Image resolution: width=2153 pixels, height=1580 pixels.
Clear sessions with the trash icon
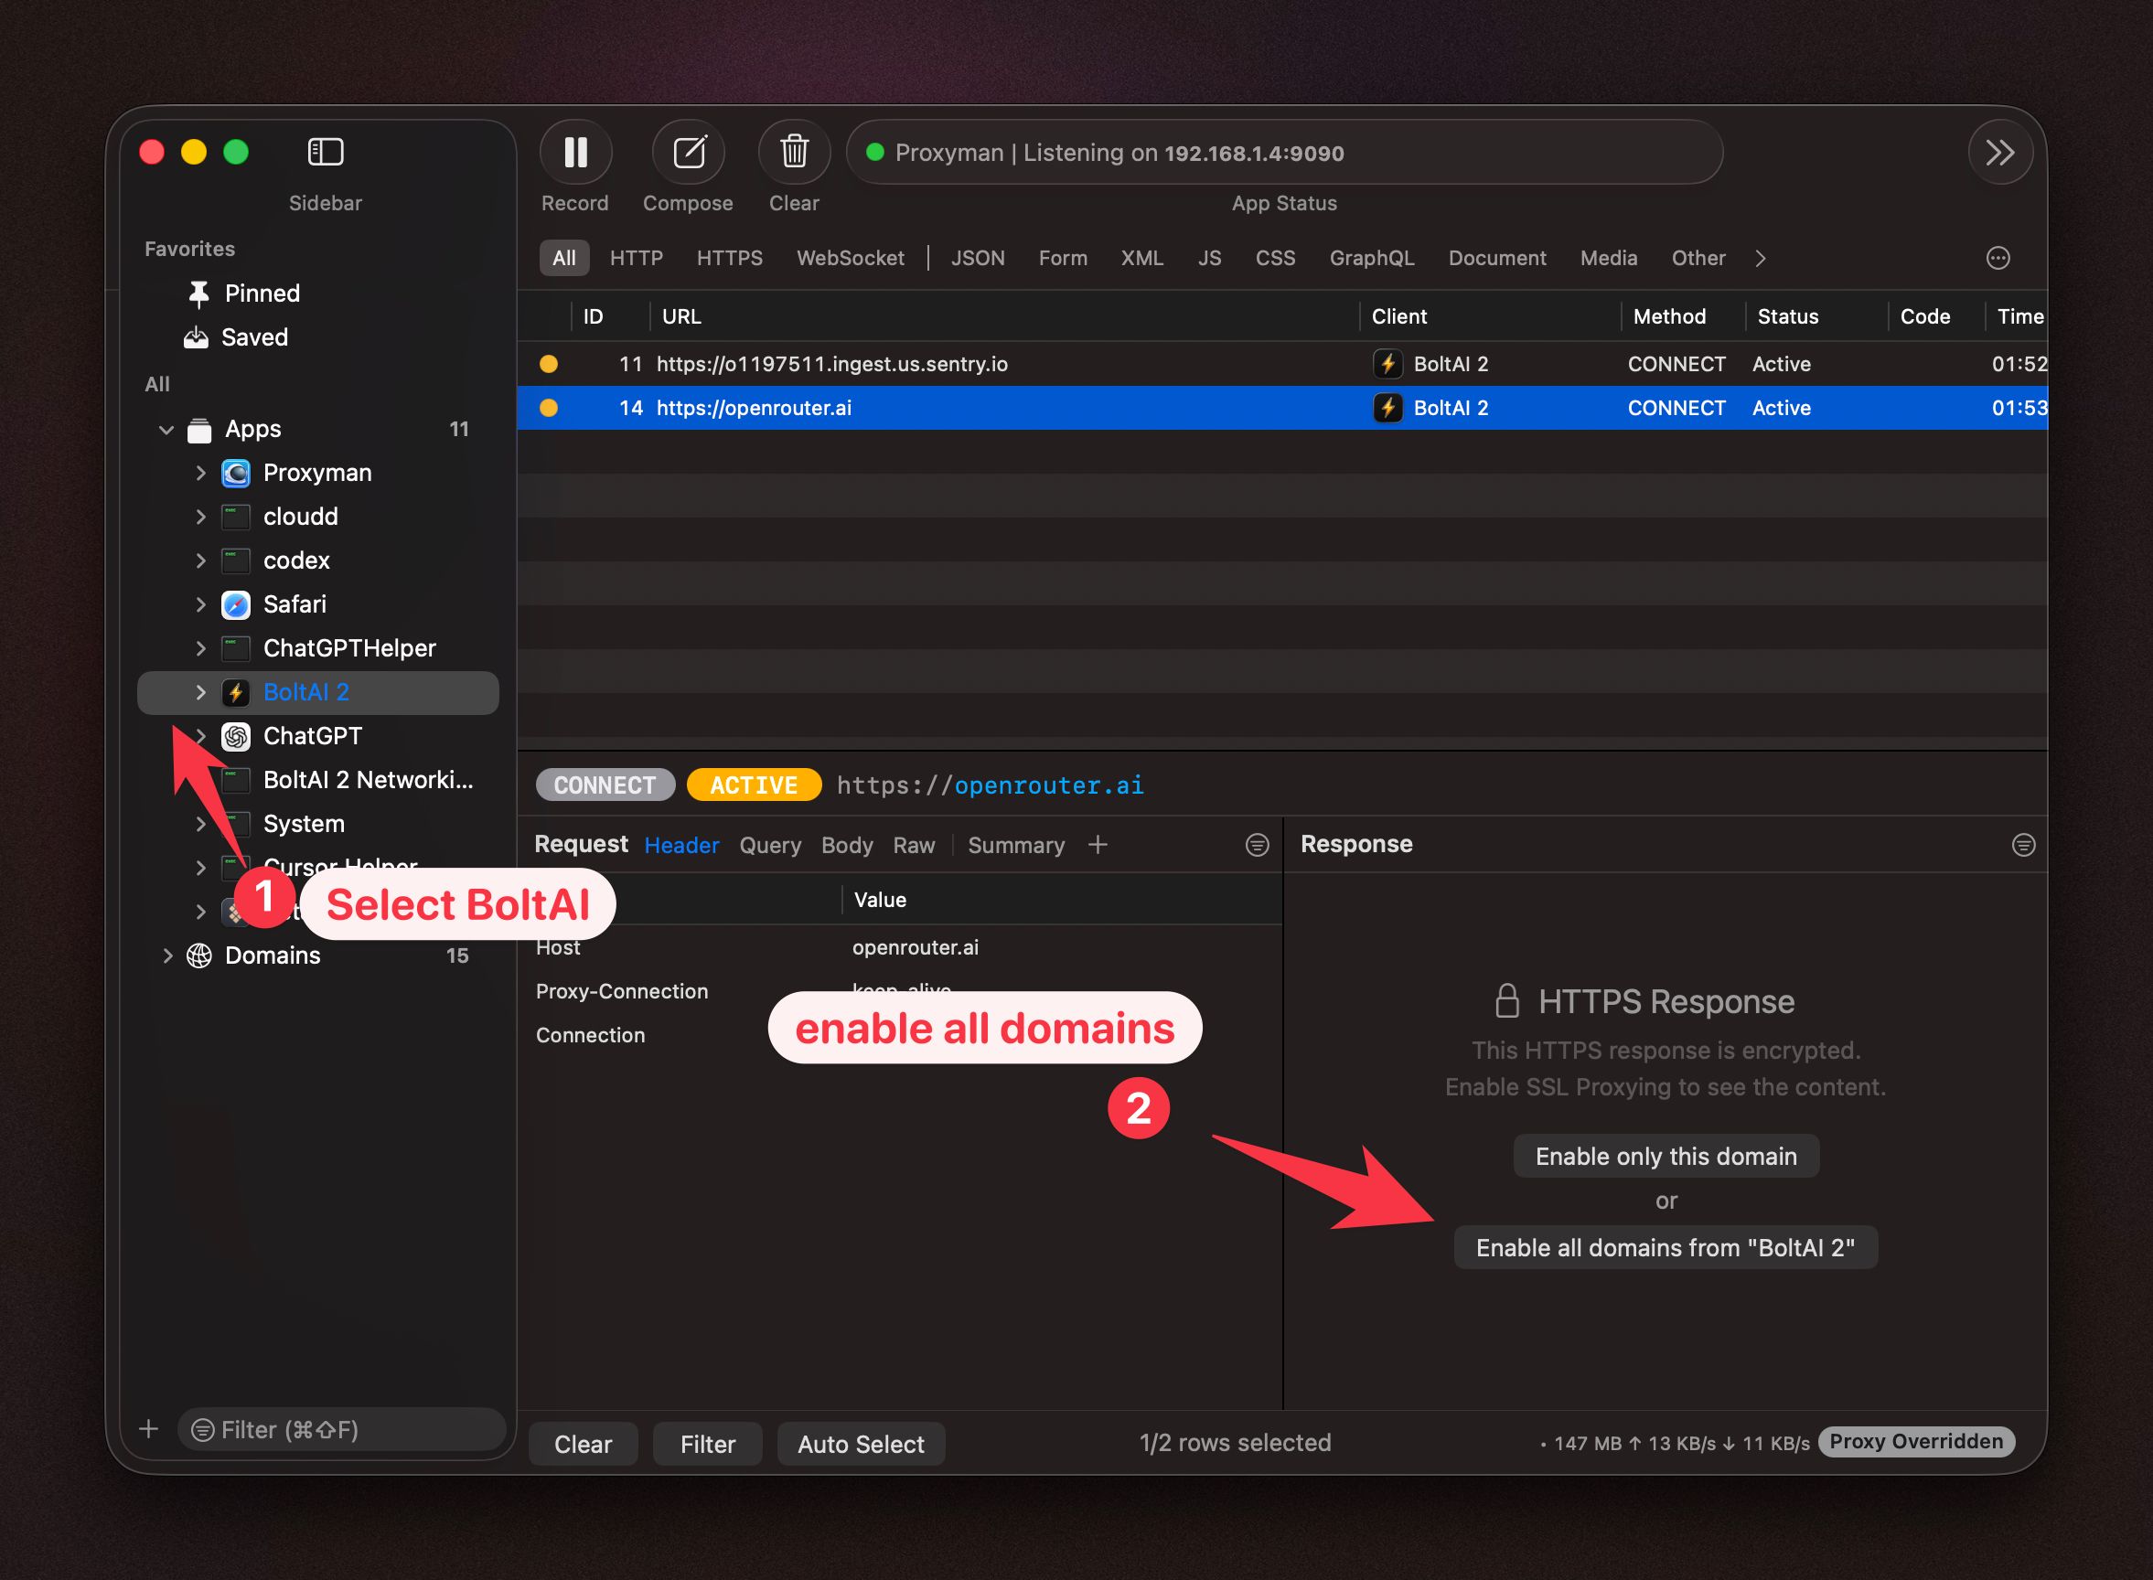pyautogui.click(x=794, y=152)
